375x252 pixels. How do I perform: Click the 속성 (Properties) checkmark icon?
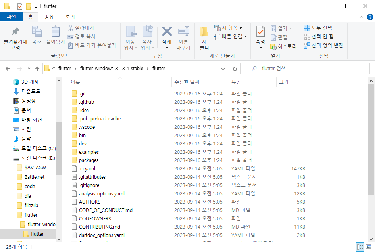point(260,32)
